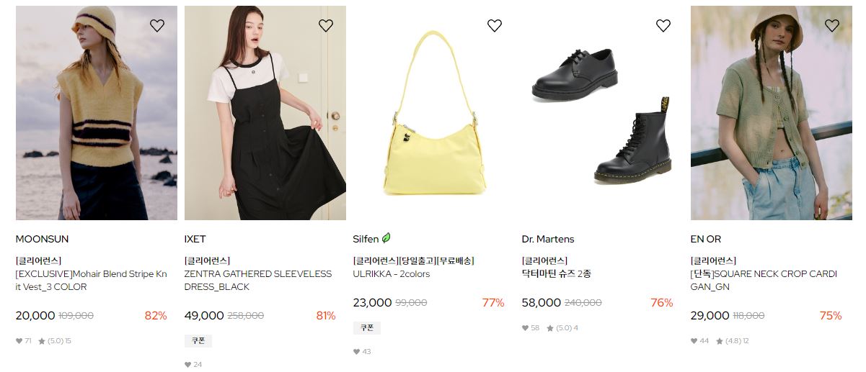Select the black Dr. Martens shoes image
The height and width of the screenshot is (372, 866).
coord(602,113)
